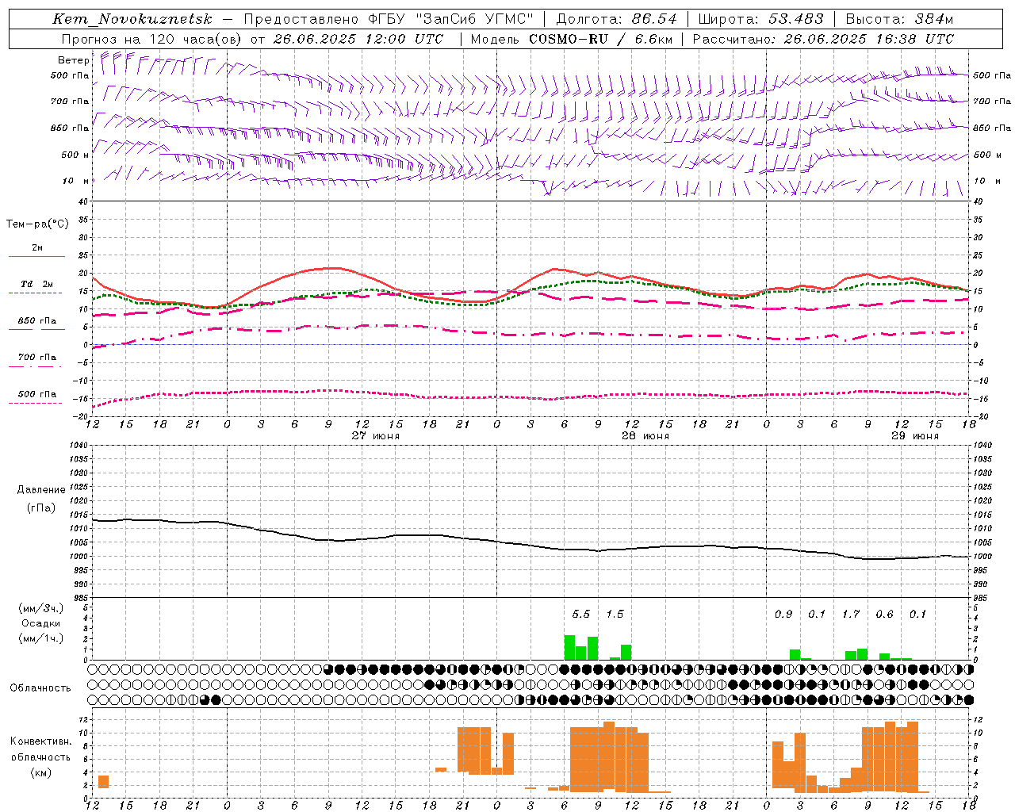
Task: Click the '28 июня' date label
Action: [645, 436]
